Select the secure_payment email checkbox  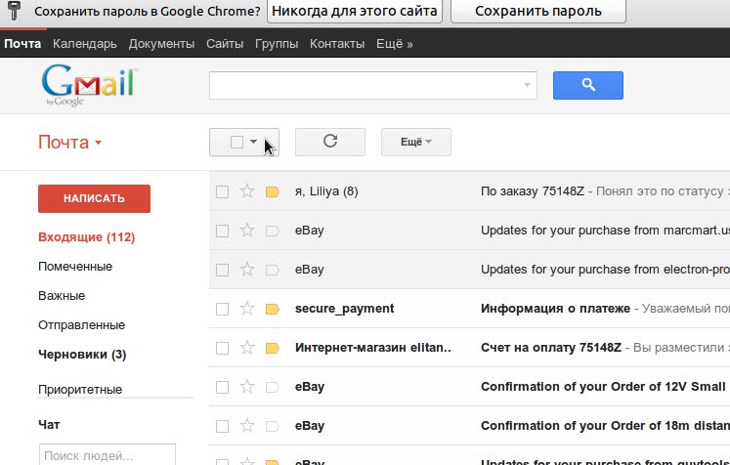(x=222, y=309)
